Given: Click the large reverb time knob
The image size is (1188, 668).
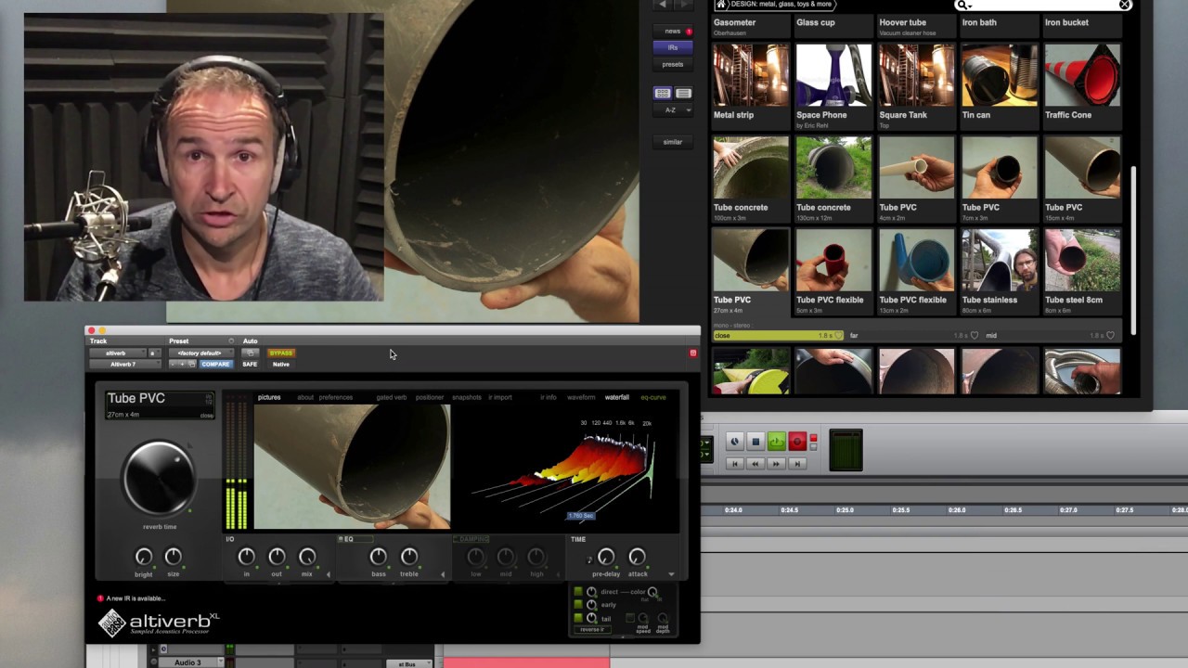Looking at the screenshot, I should [160, 478].
